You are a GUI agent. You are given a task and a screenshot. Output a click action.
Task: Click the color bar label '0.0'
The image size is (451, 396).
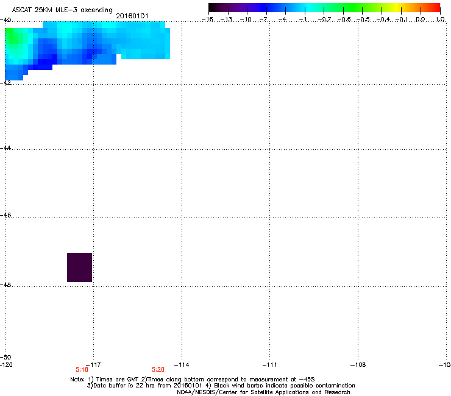pos(421,19)
